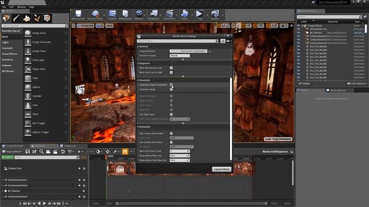Click the Sequencer create camera icon
The image size is (369, 207).
pyautogui.click(x=48, y=152)
